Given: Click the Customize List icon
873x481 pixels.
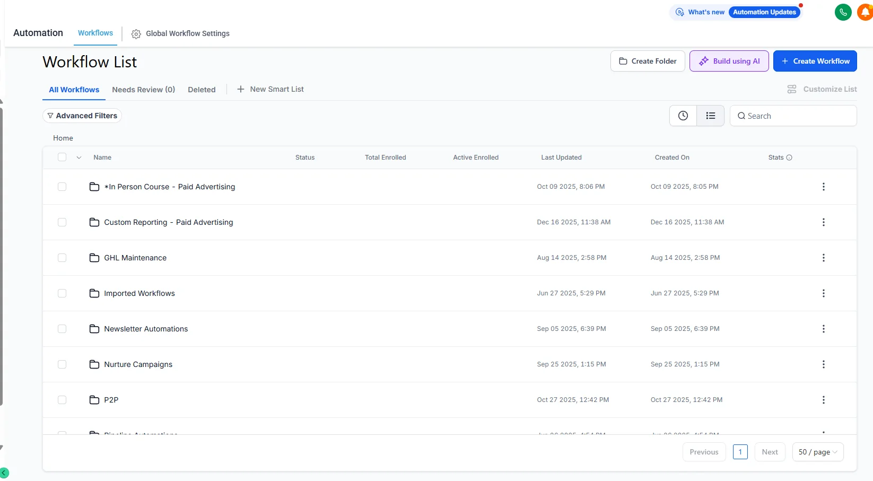Looking at the screenshot, I should [x=792, y=89].
